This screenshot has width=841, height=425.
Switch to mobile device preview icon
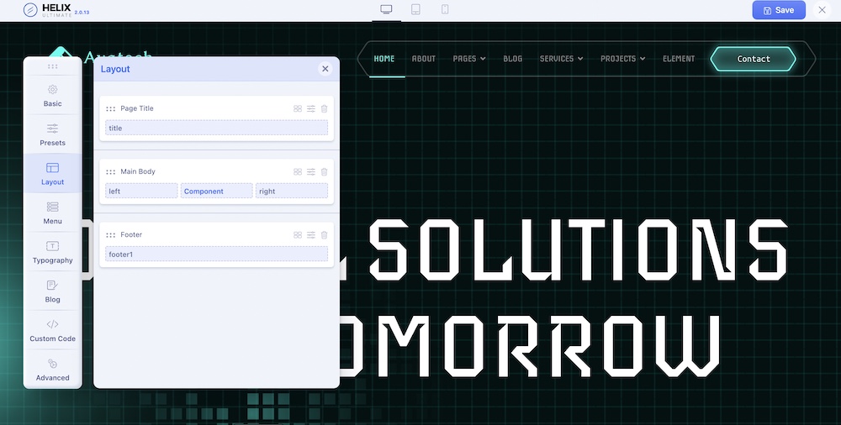tap(445, 10)
